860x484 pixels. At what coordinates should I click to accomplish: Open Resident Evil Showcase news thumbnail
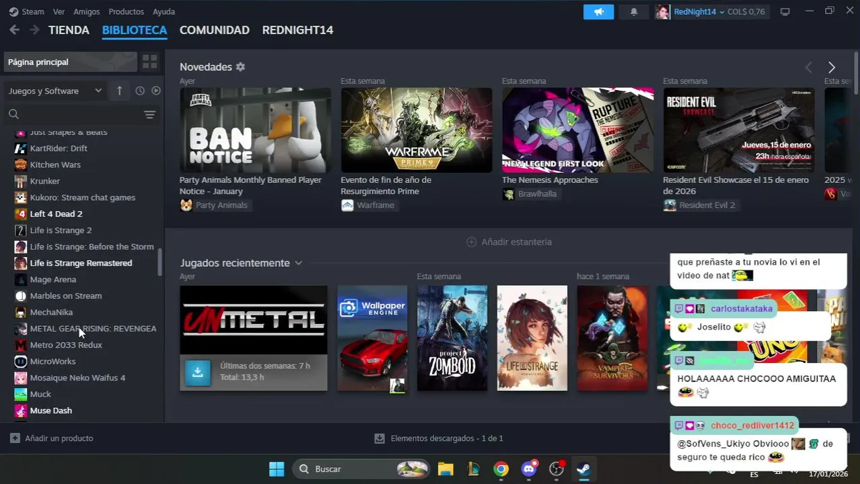739,130
